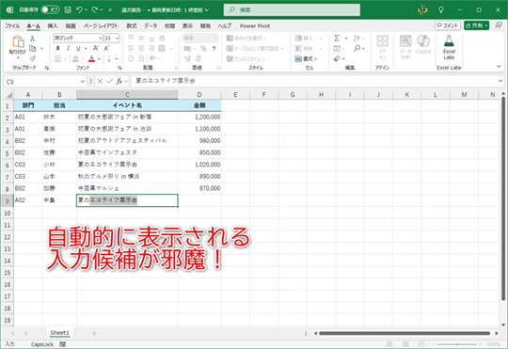Open the font name combo box
This screenshot has height=349, width=508.
pos(78,38)
